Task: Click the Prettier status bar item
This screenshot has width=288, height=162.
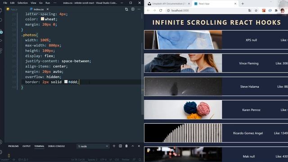Action: point(126,160)
